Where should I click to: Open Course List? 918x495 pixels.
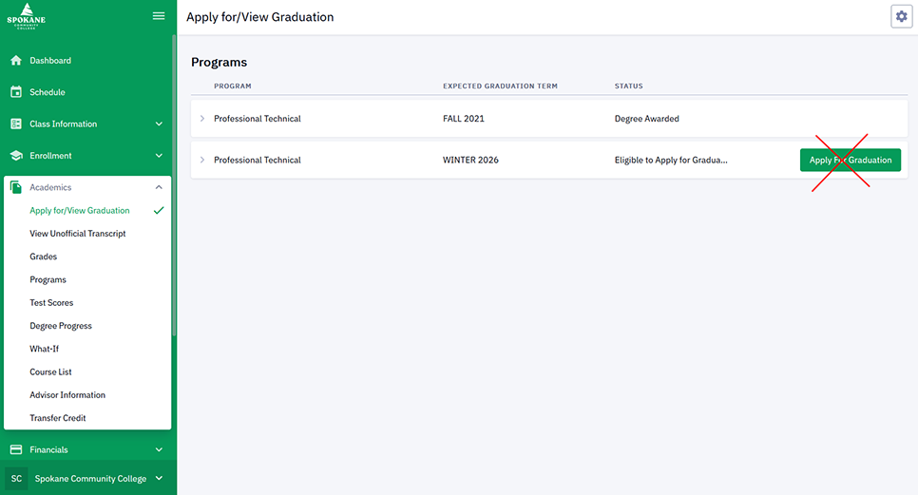pyautogui.click(x=51, y=372)
